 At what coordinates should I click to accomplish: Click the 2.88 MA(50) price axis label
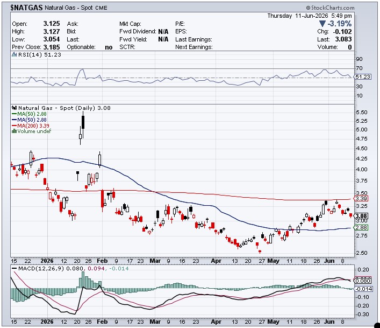(361, 227)
